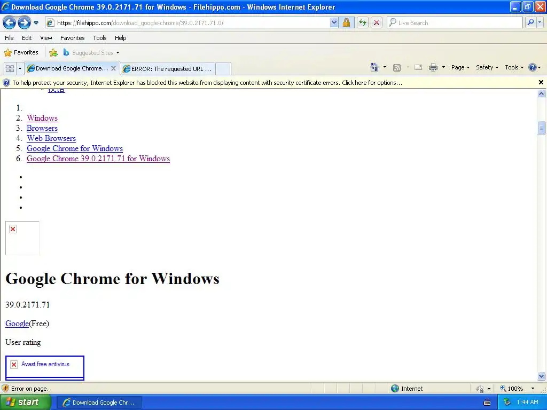The height and width of the screenshot is (410, 547).
Task: Switch to the Download Google Chrome tab
Action: pos(68,68)
